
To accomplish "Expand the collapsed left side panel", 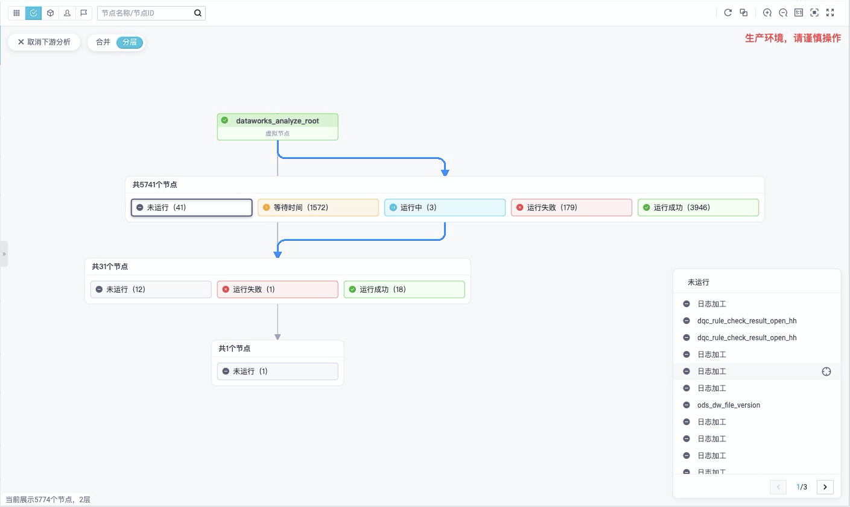I will (x=4, y=253).
